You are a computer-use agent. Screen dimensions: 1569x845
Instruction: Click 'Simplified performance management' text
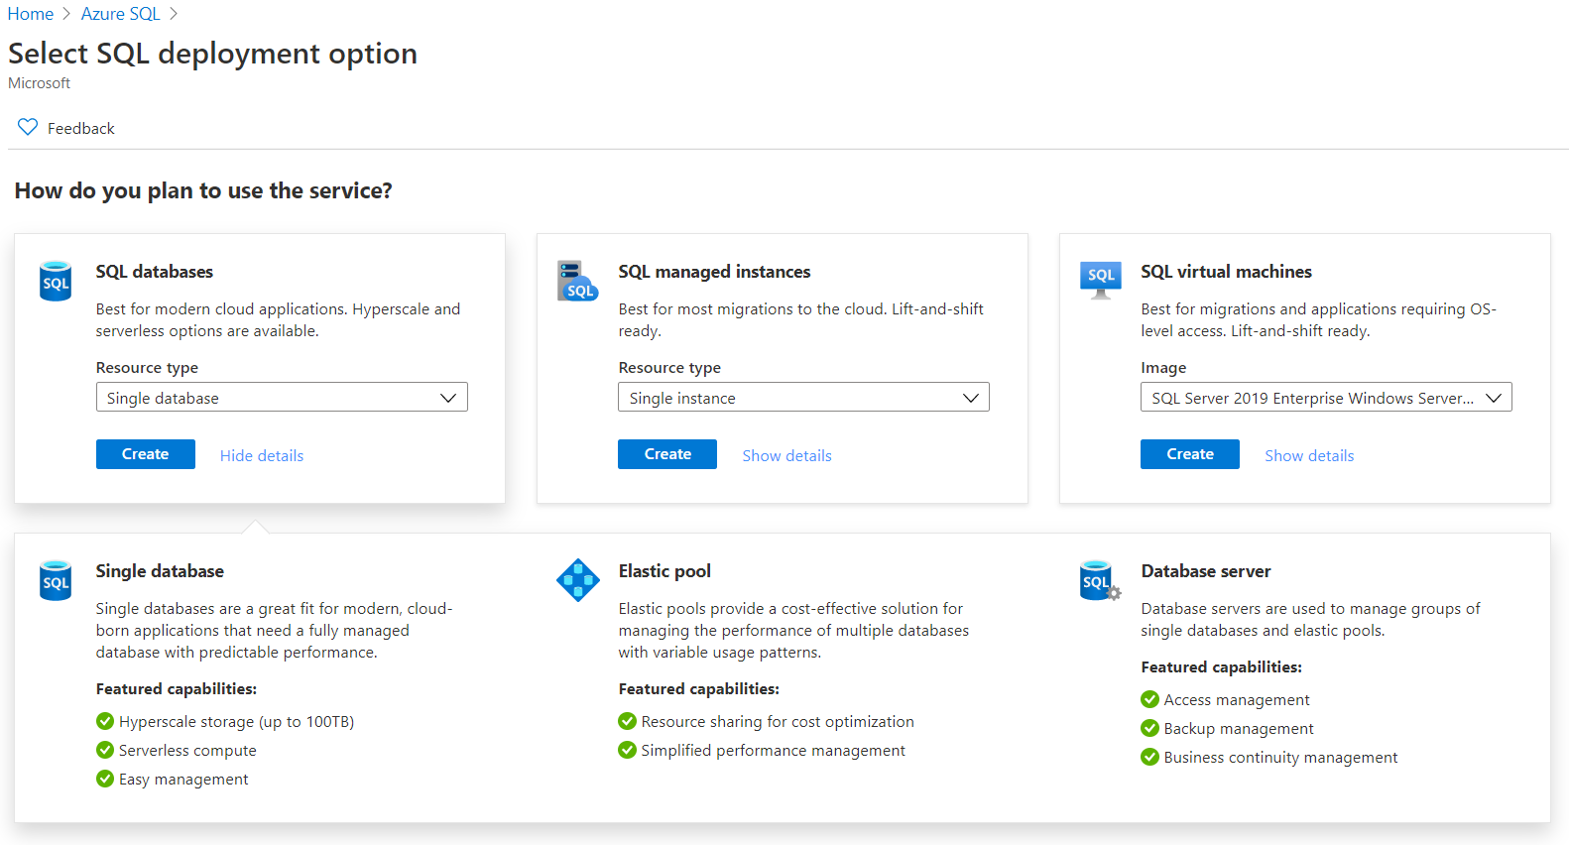click(x=773, y=751)
